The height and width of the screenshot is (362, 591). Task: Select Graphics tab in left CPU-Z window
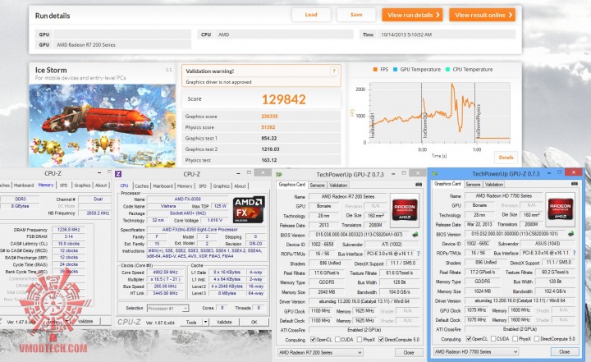tap(82, 186)
